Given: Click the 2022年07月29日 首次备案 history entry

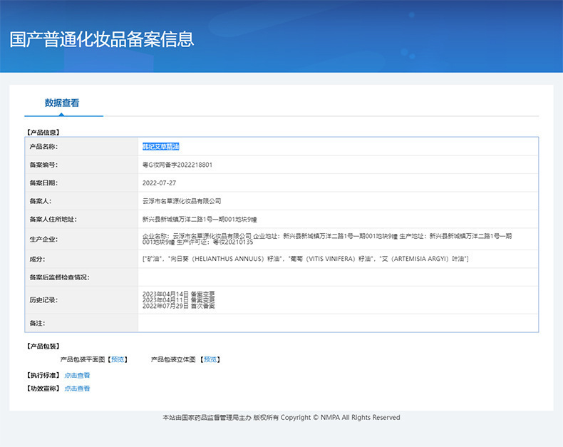Looking at the screenshot, I should click(178, 306).
